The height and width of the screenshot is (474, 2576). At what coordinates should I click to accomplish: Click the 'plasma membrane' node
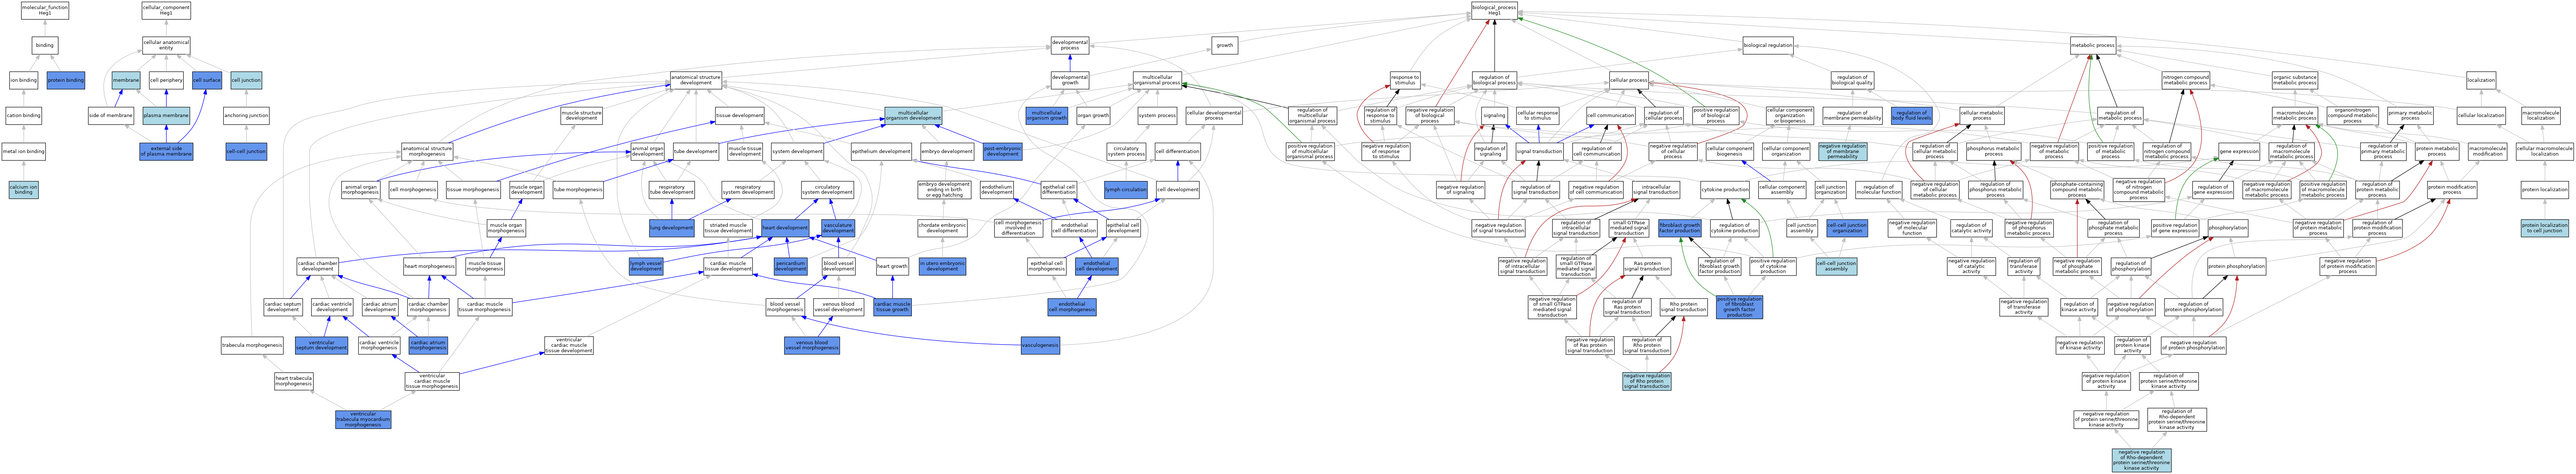tap(166, 116)
